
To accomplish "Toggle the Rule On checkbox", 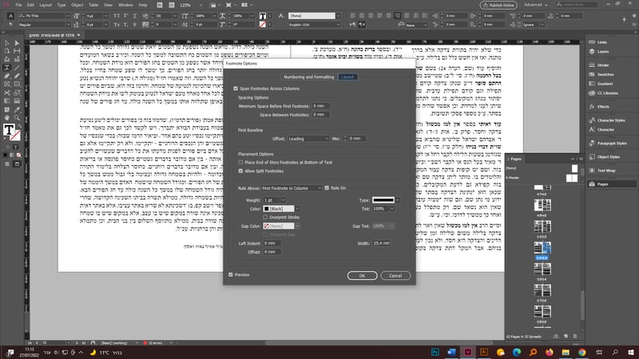I will coord(327,188).
